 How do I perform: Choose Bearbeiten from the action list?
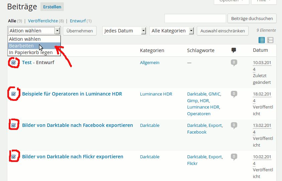[x=34, y=46]
